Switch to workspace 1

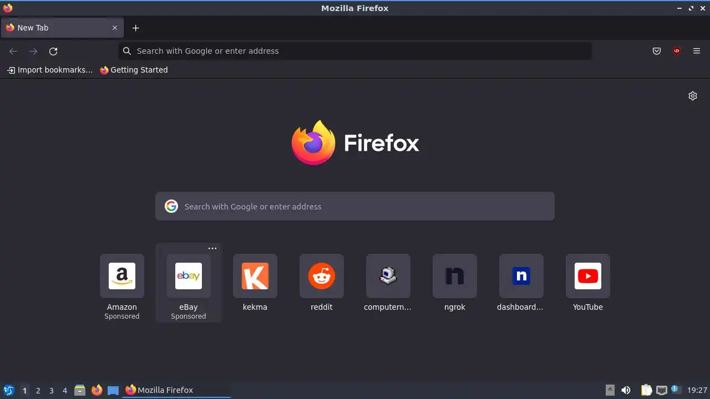tap(24, 391)
